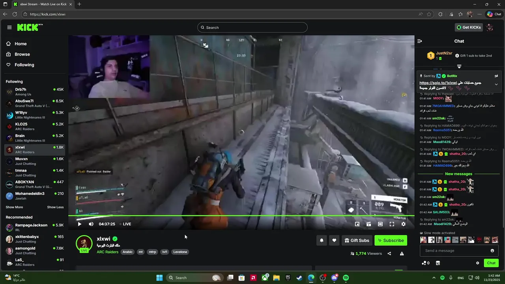Open Copilot Chat in the browser toolbar
This screenshot has width=505, height=284.
click(x=494, y=14)
